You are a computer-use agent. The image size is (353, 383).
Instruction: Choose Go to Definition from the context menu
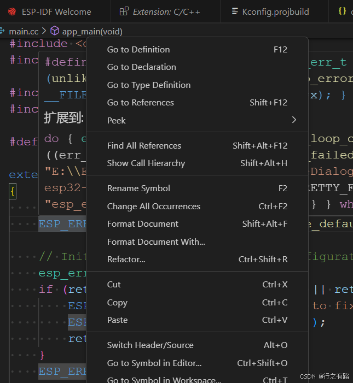pyautogui.click(x=138, y=49)
